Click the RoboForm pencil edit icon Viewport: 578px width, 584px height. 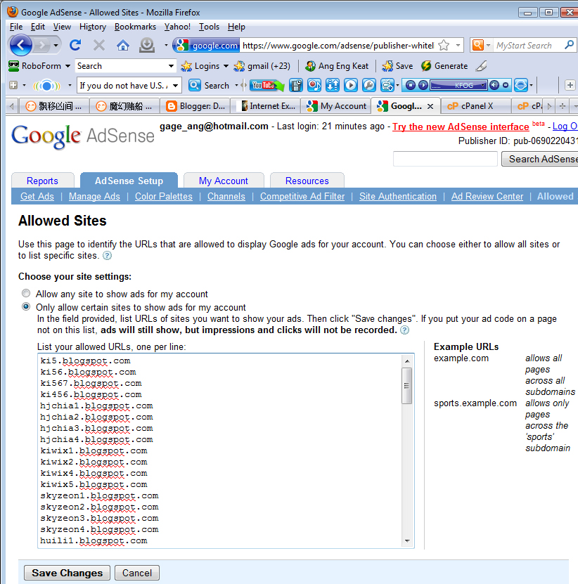point(481,66)
